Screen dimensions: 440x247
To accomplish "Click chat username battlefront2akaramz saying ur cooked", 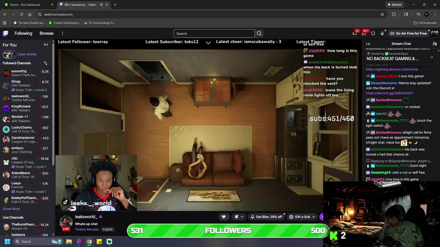I will (x=387, y=107).
